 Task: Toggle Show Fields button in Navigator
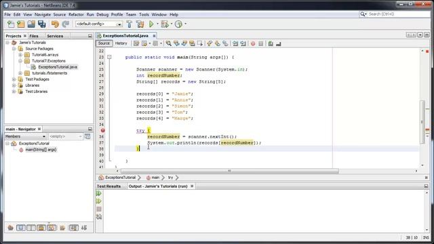21,228
